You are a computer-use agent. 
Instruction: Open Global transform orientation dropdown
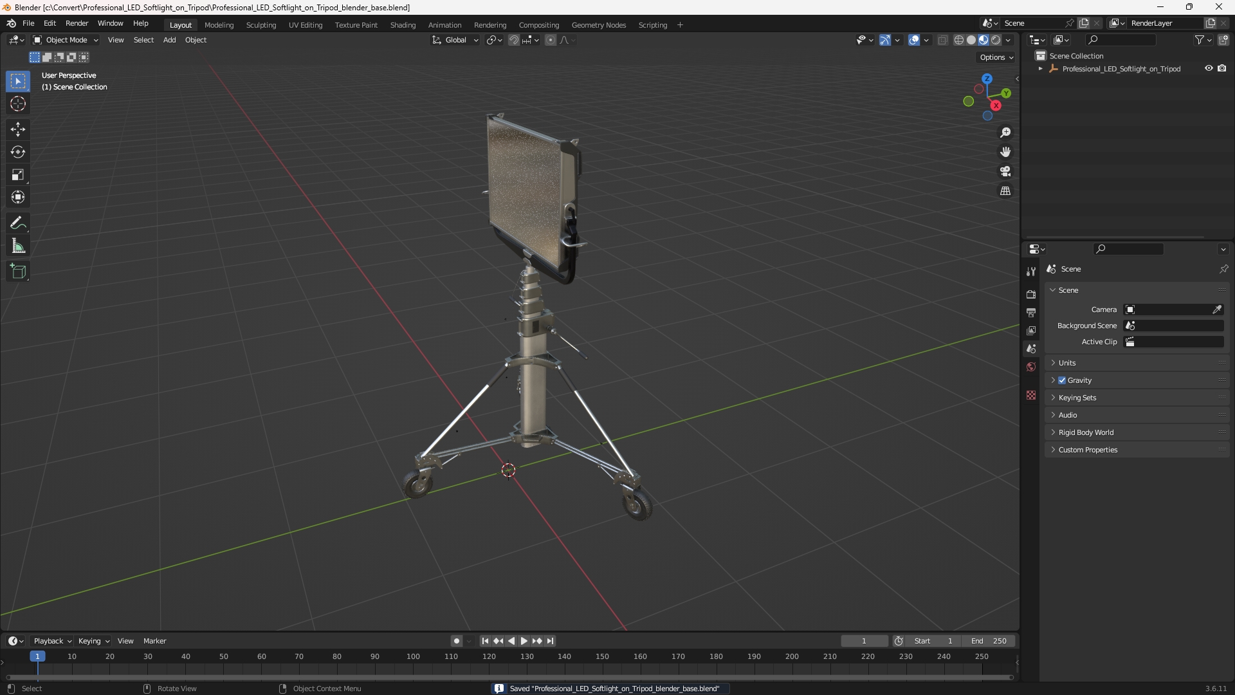coord(455,40)
